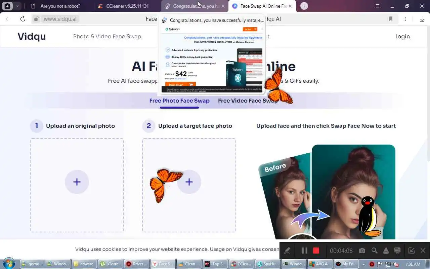Activate the recorder magnifier zoom tool
This screenshot has height=269, width=430.
tap(374, 251)
